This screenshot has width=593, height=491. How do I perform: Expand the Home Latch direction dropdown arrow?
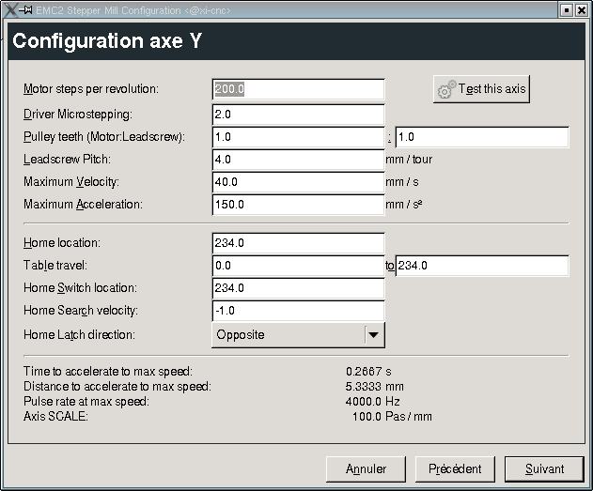pos(374,335)
